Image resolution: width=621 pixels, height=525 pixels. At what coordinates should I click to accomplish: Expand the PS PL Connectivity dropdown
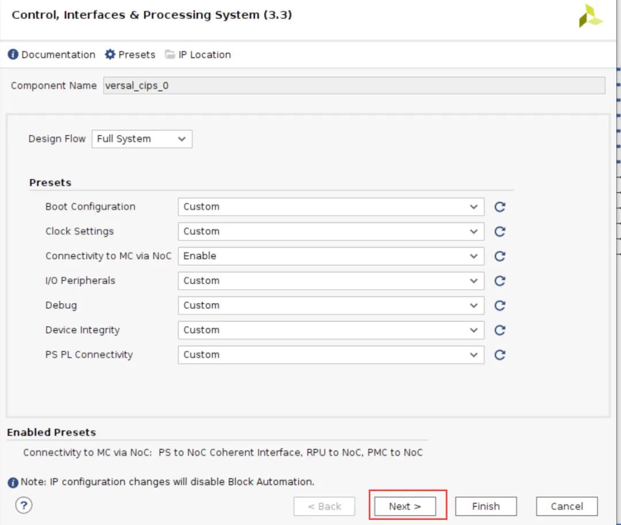click(x=331, y=355)
